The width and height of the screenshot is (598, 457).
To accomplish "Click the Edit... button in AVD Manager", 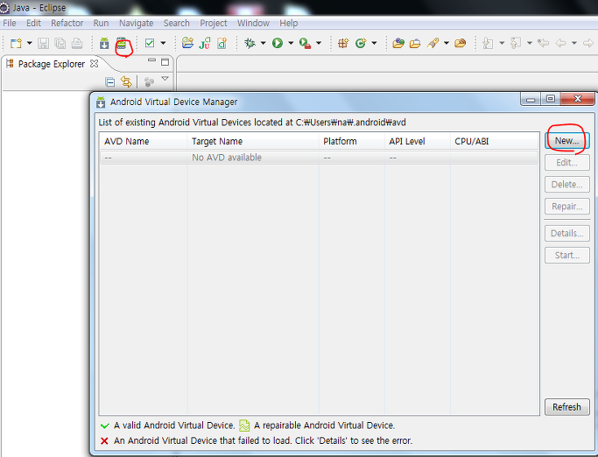I will tap(567, 163).
